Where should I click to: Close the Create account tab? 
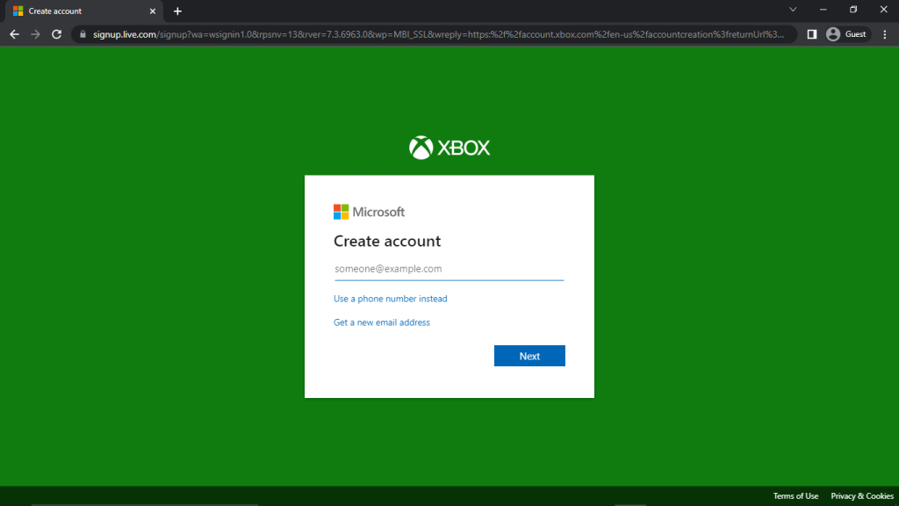tap(153, 11)
